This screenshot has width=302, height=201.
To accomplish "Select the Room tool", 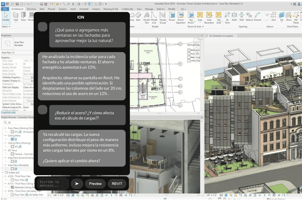I will pos(172,16).
